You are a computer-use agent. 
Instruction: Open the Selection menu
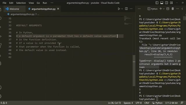[x=21, y=3]
